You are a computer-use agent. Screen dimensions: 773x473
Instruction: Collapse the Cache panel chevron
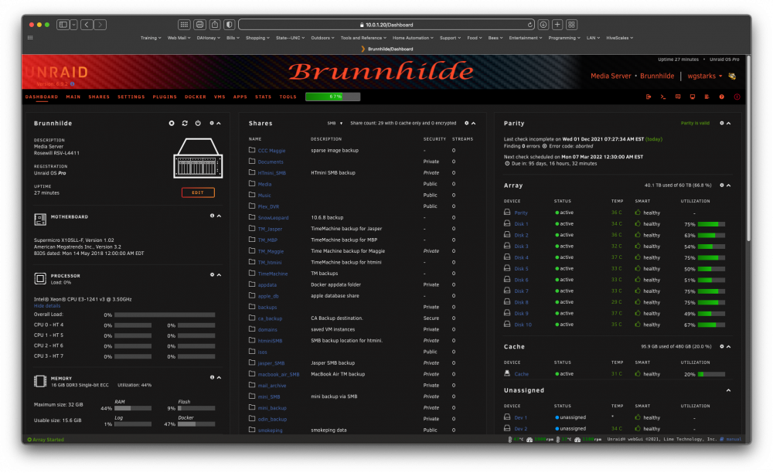729,346
